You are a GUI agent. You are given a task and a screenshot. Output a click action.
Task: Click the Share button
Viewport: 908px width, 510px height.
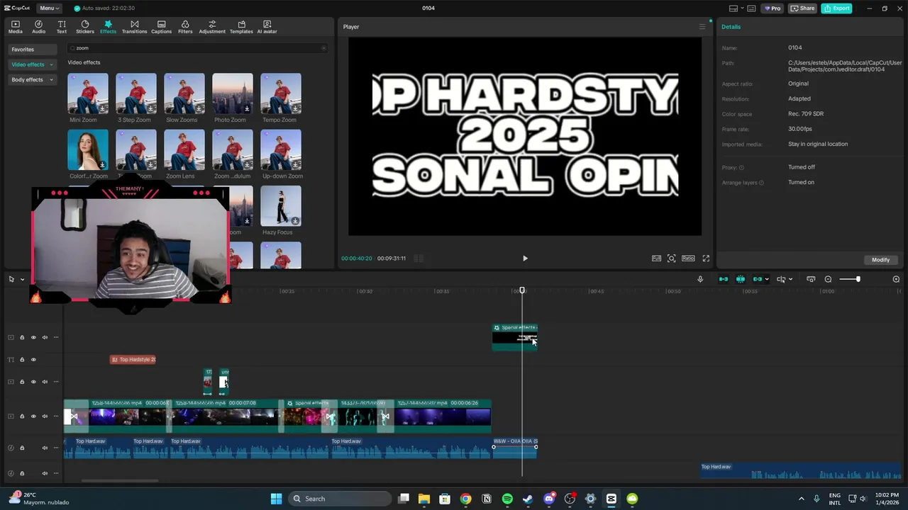(x=803, y=8)
